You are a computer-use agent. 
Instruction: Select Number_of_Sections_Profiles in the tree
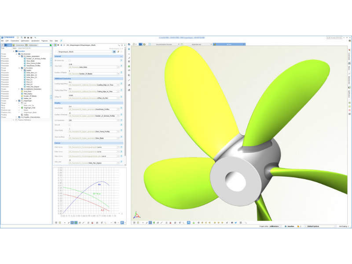36,59
